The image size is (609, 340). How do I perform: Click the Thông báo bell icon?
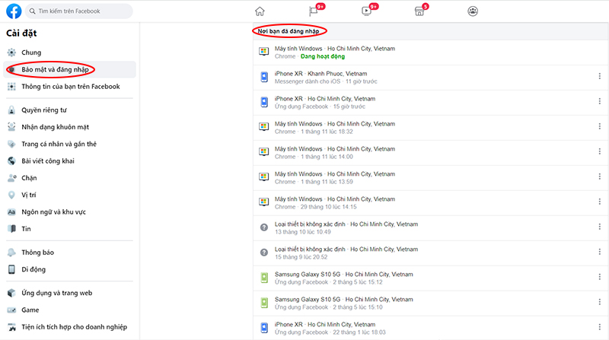tap(11, 253)
